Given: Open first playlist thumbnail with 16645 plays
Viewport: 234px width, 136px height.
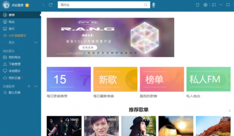Looking at the screenshot, I should [64, 126].
